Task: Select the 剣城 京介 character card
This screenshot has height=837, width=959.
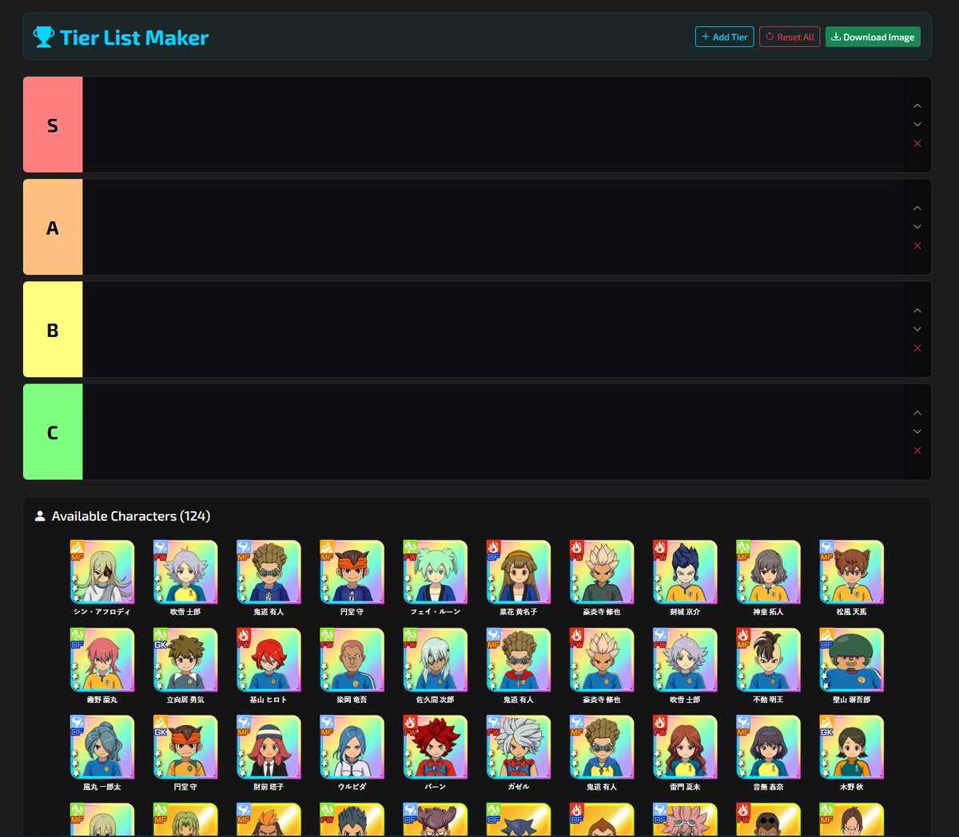Action: 685,578
